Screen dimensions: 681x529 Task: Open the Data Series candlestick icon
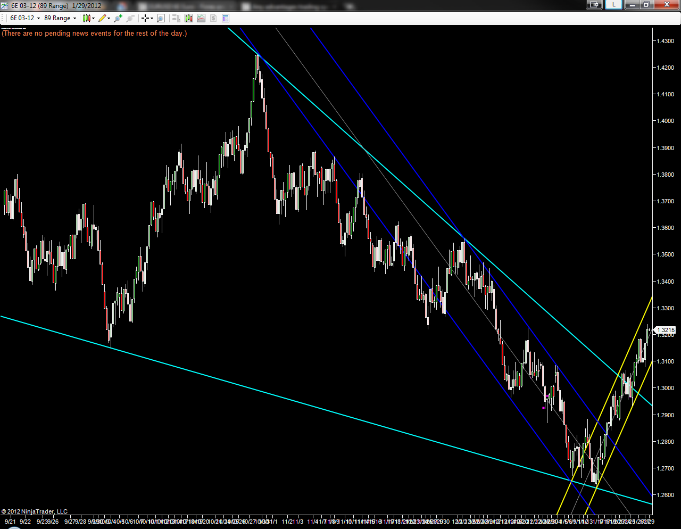(189, 18)
